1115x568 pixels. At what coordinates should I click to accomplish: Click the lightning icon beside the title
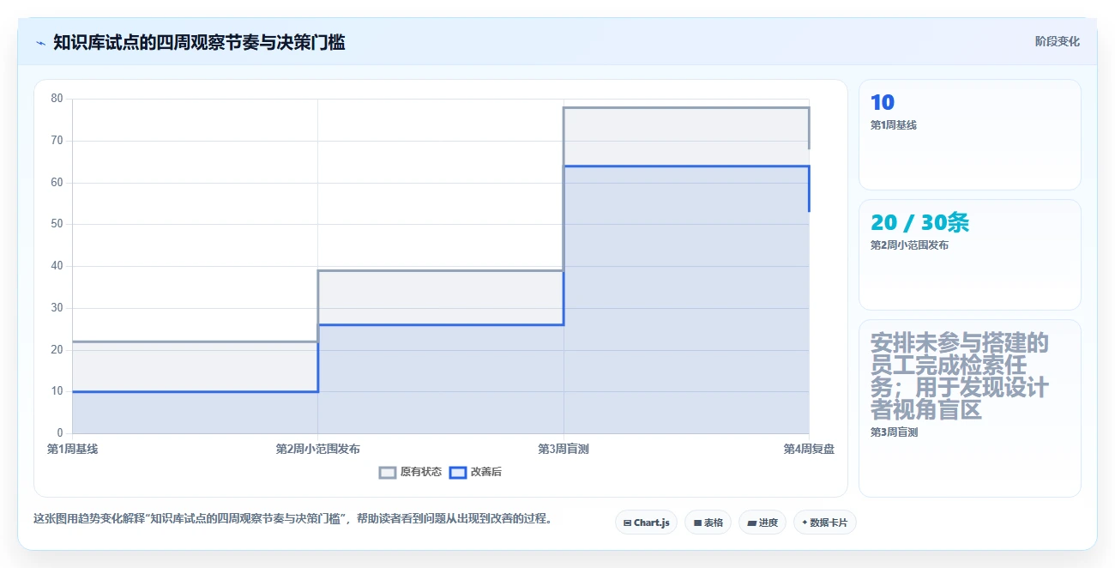click(x=40, y=43)
